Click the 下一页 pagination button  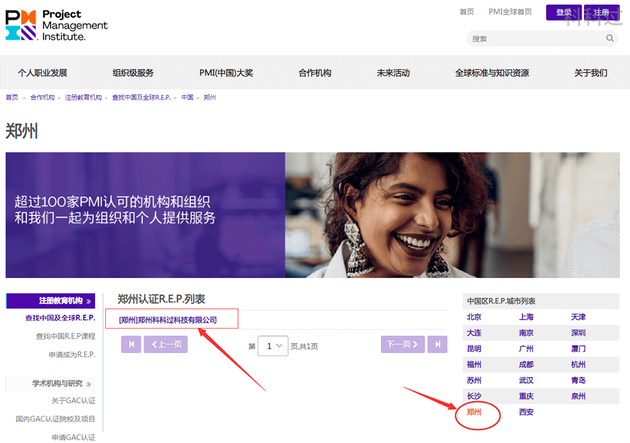tap(402, 345)
